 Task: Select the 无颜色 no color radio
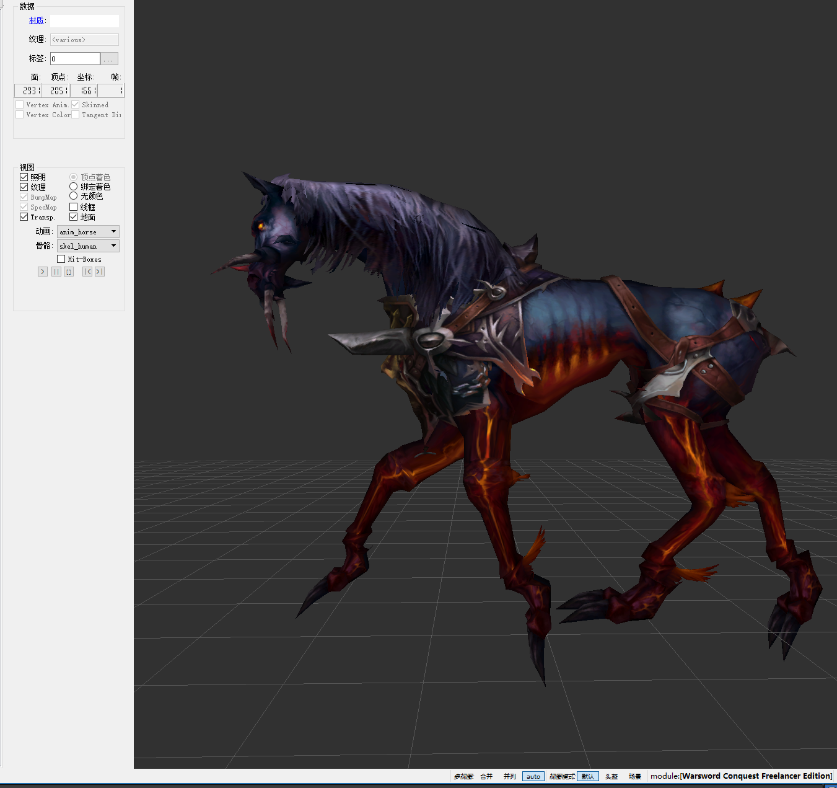(73, 196)
